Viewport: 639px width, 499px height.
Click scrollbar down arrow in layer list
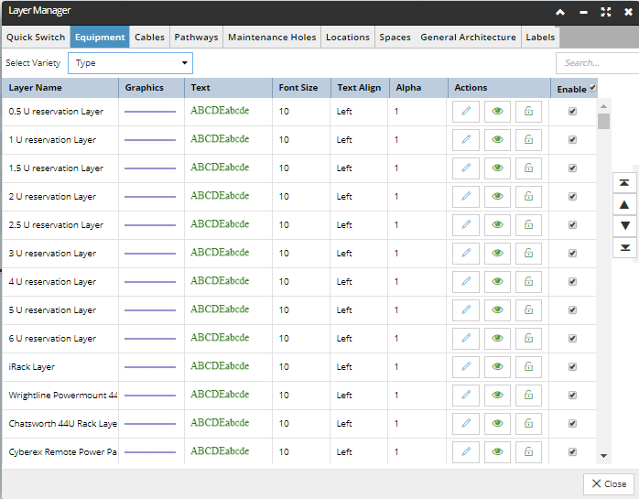pyautogui.click(x=604, y=456)
